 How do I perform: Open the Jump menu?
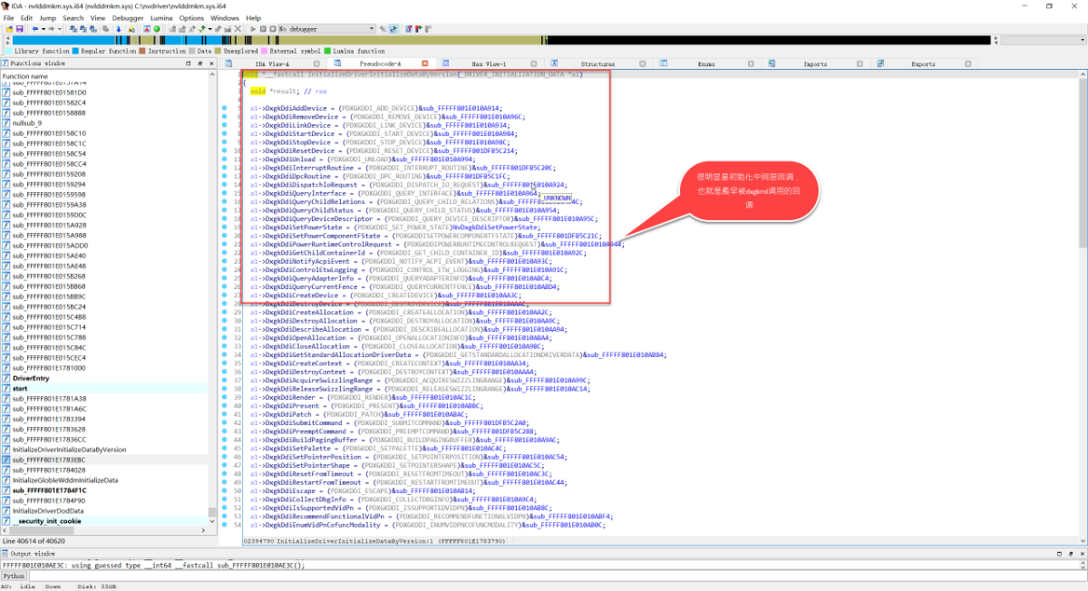coord(47,17)
